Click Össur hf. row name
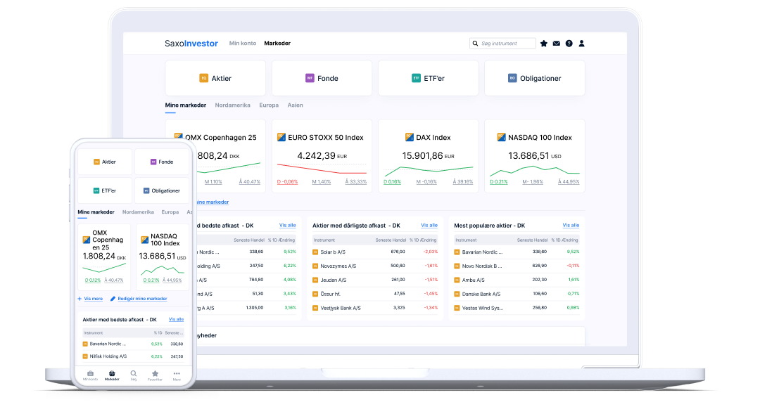The image size is (760, 414). [x=331, y=295]
